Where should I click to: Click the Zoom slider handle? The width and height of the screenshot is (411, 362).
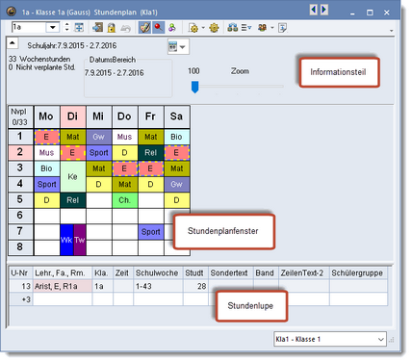point(194,87)
